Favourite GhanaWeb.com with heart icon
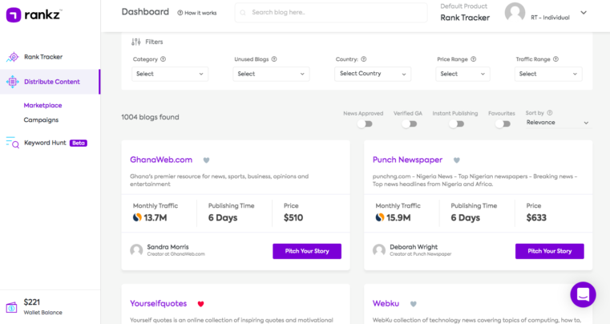This screenshot has width=610, height=324. coord(206,160)
